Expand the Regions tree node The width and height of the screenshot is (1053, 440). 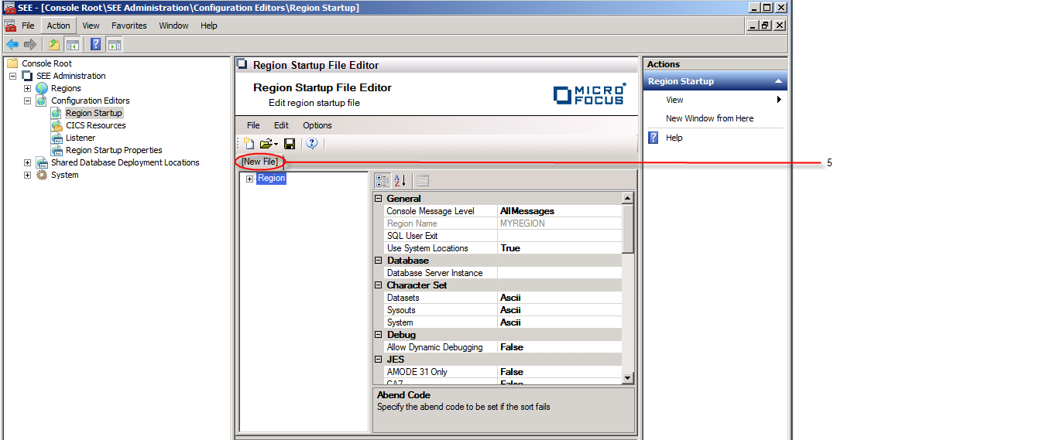pyautogui.click(x=27, y=88)
